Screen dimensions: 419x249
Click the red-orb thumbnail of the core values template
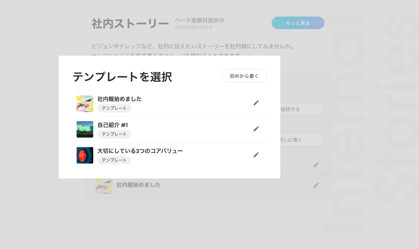[x=85, y=155]
